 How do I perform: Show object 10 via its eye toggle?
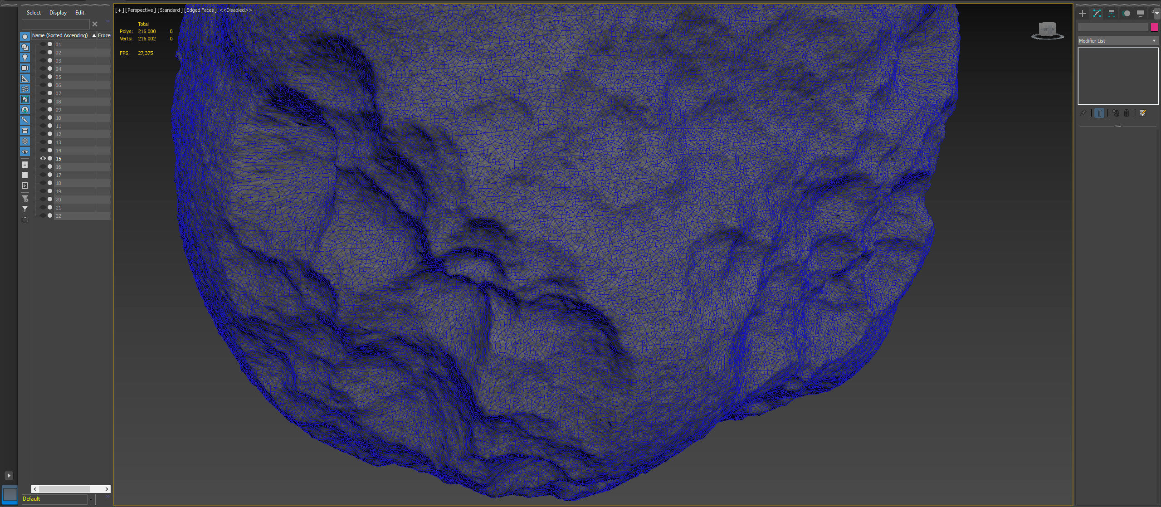pos(43,118)
